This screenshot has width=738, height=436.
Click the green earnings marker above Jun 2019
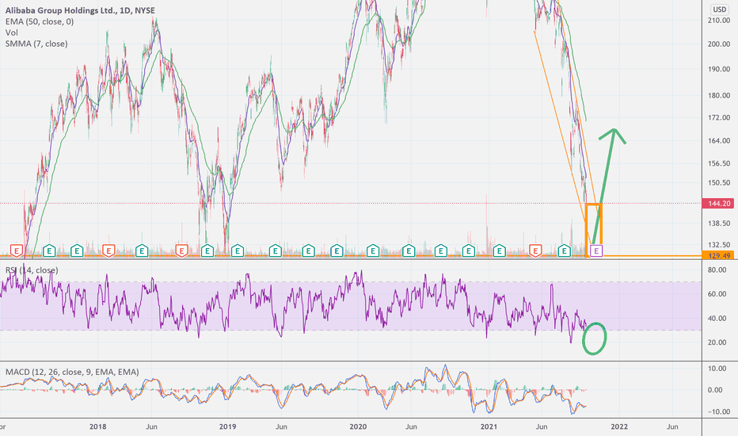[276, 251]
